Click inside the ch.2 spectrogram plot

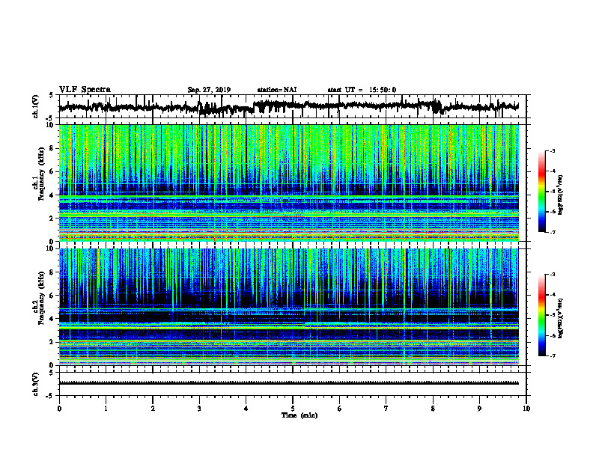(289, 307)
